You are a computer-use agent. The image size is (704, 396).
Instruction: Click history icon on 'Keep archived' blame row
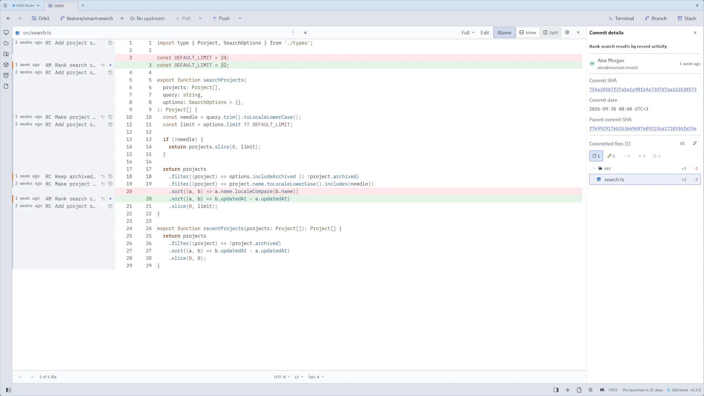[110, 176]
